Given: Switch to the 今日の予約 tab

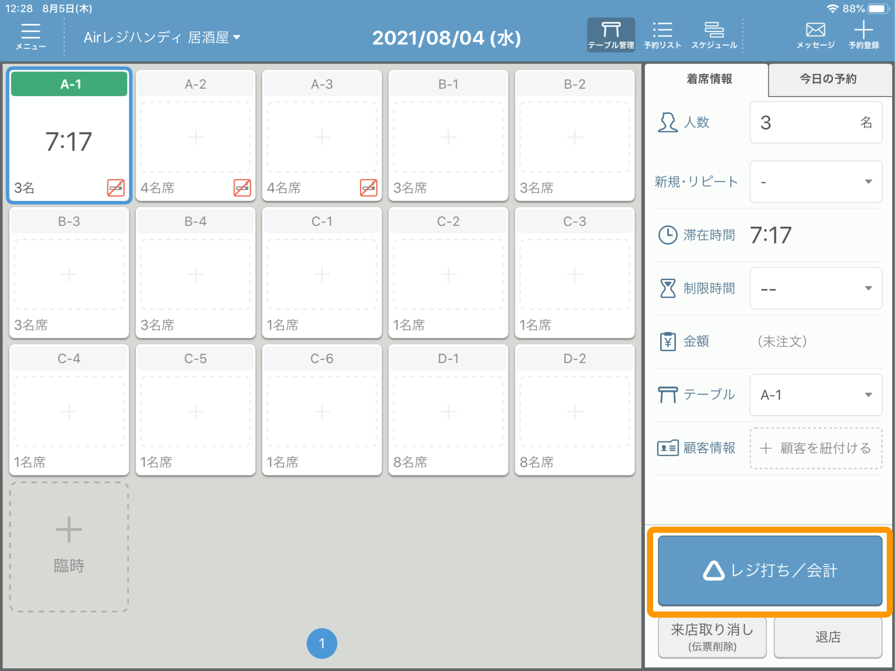Looking at the screenshot, I should pyautogui.click(x=829, y=79).
